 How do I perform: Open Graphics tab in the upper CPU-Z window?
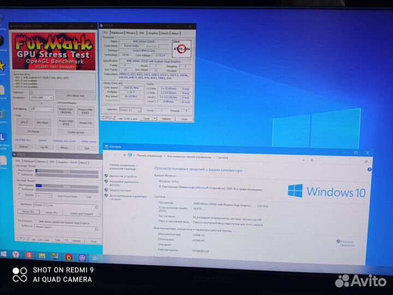click(x=153, y=33)
